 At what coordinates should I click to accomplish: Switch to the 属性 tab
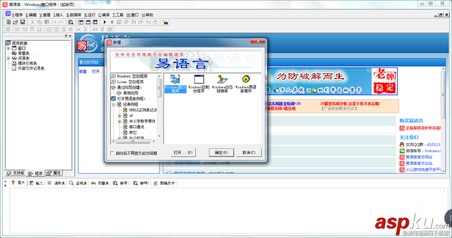pyautogui.click(x=54, y=173)
